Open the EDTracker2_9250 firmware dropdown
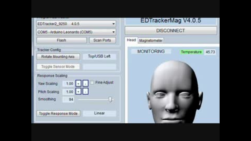Screen dimensions: 251x141 pos(76,24)
